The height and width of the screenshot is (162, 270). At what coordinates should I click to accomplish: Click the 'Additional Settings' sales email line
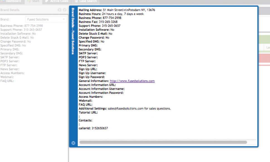click(x=125, y=109)
